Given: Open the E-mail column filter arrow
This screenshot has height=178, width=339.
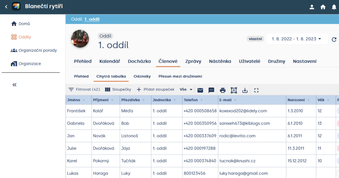Looking at the screenshot, I should [235, 100].
